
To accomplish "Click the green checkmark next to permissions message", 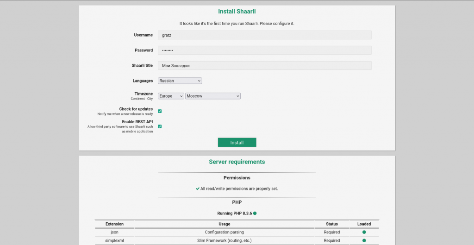I will (198, 188).
